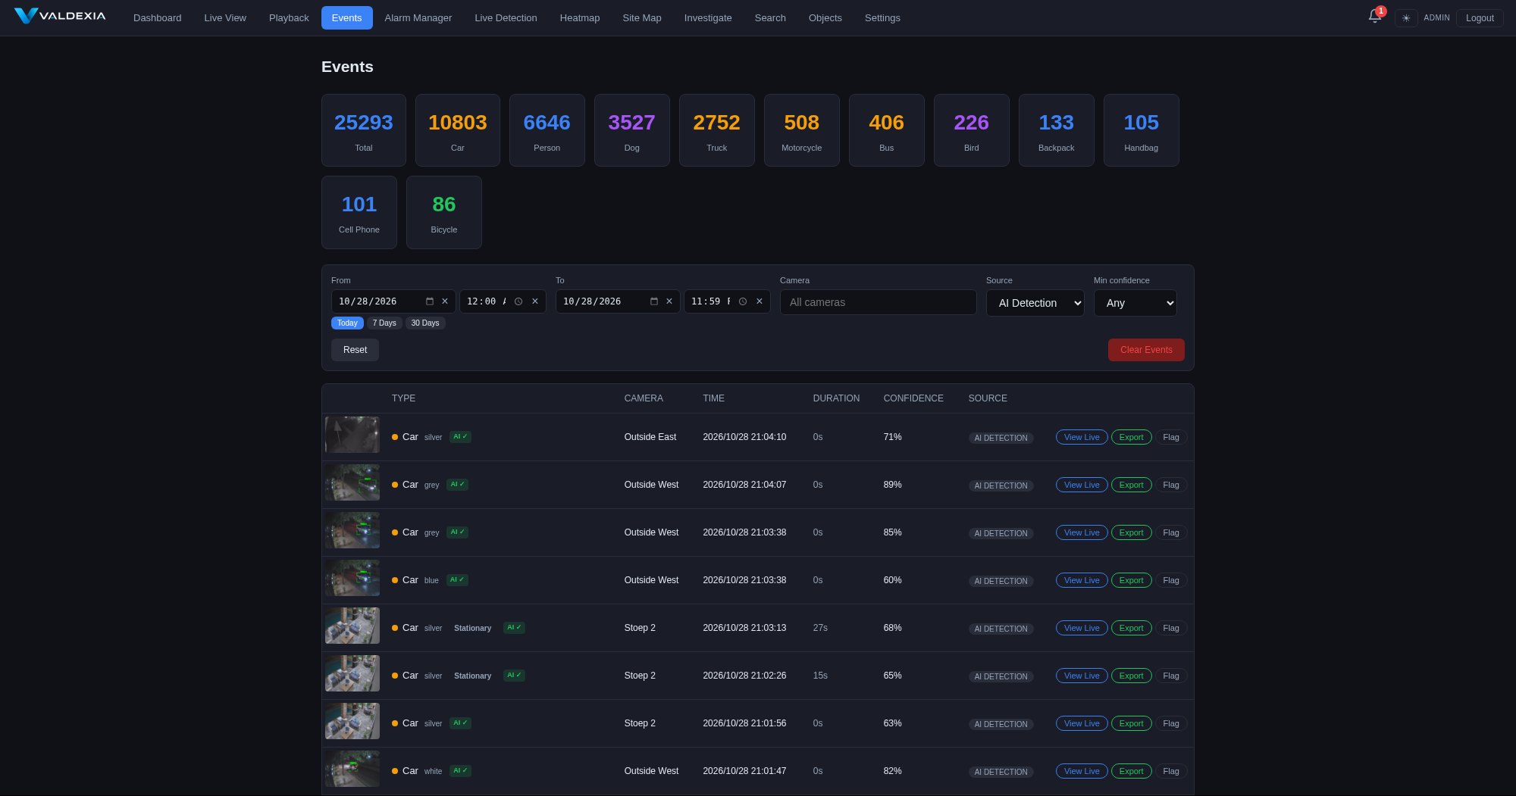Switch to the Heatmap tab
The image size is (1516, 796).
[580, 18]
